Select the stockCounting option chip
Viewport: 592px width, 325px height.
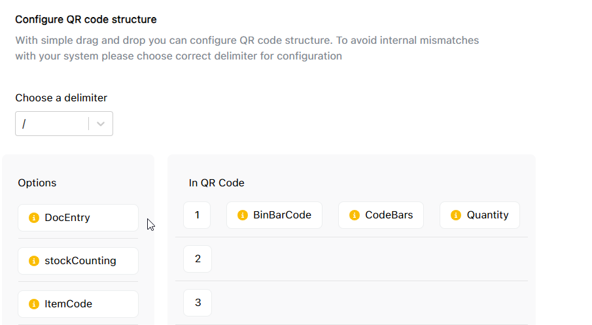78,261
